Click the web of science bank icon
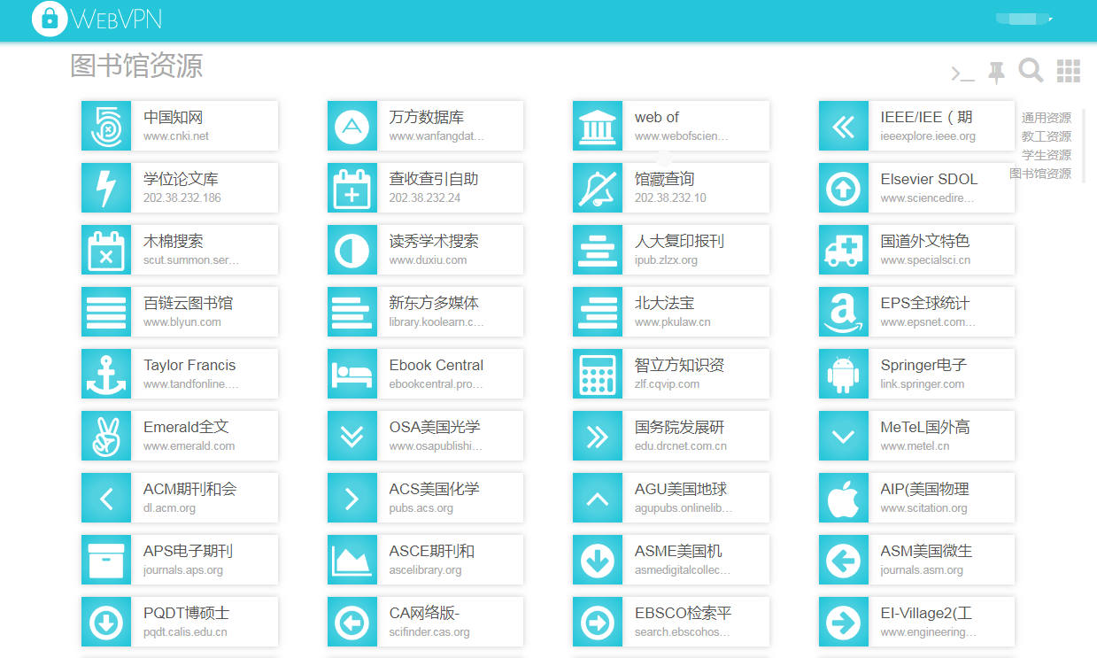This screenshot has width=1097, height=658. pos(598,126)
